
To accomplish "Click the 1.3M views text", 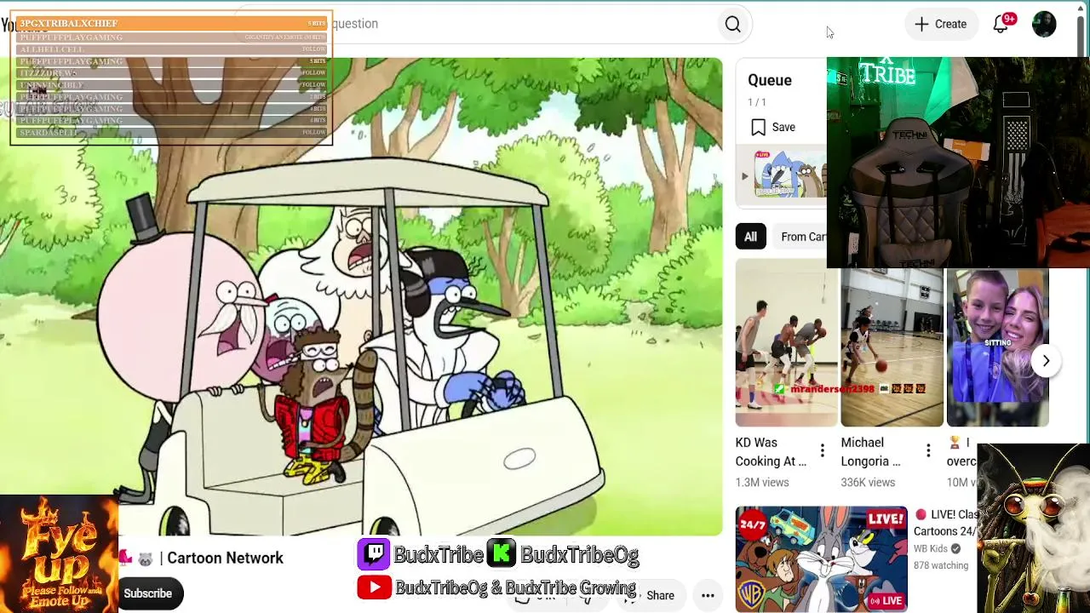I will click(762, 482).
